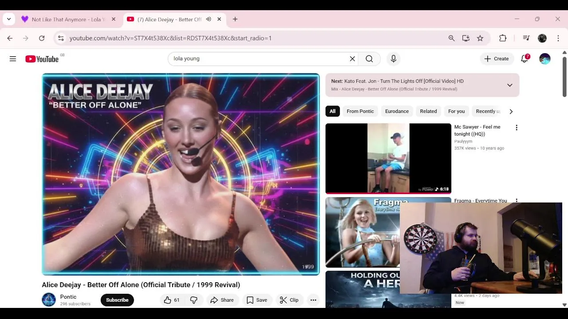The image size is (568, 319).
Task: Close the Not Like That Anymore tab
Action: pos(114,19)
